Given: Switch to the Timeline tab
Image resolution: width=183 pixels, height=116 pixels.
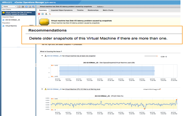Looking at the screenshot, I should point(80,10).
